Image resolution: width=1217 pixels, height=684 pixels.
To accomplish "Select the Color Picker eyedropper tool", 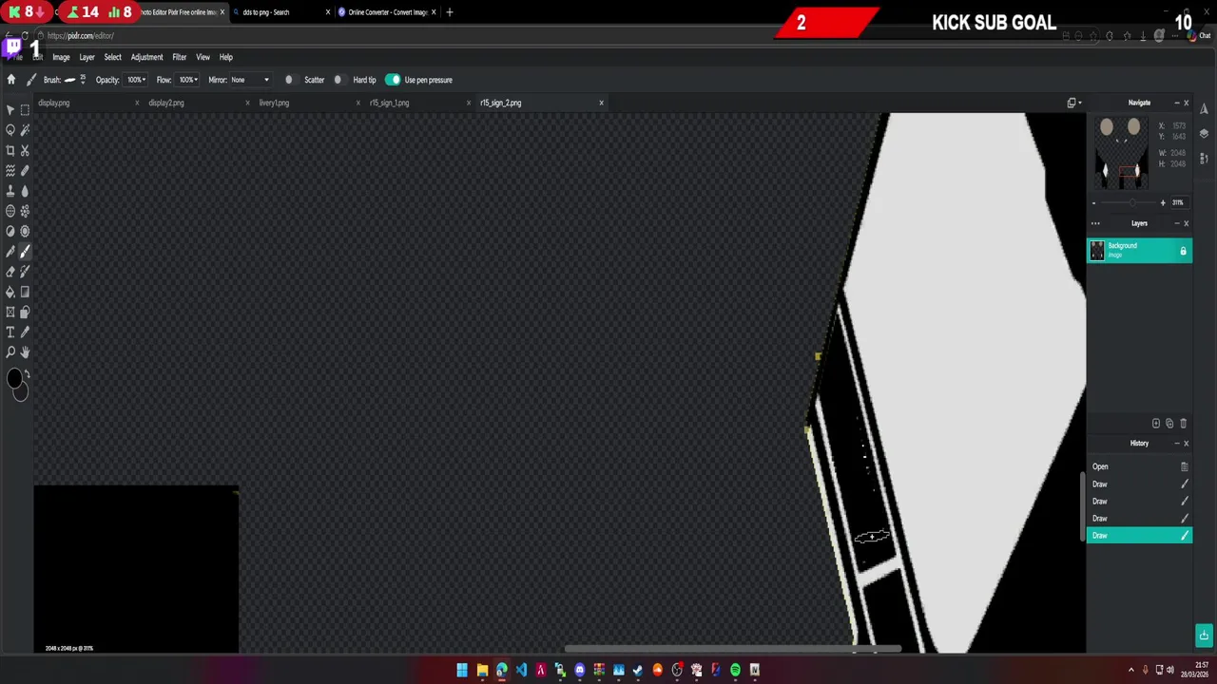I will 25,332.
